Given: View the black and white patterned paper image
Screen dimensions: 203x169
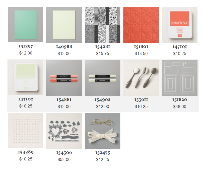Looking at the screenshot, I should click(103, 25).
